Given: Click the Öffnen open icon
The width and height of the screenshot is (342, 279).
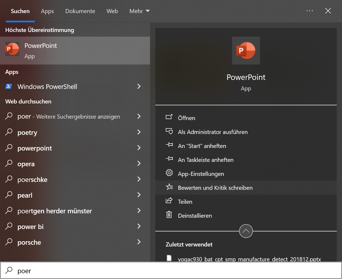Looking at the screenshot, I should tap(169, 117).
